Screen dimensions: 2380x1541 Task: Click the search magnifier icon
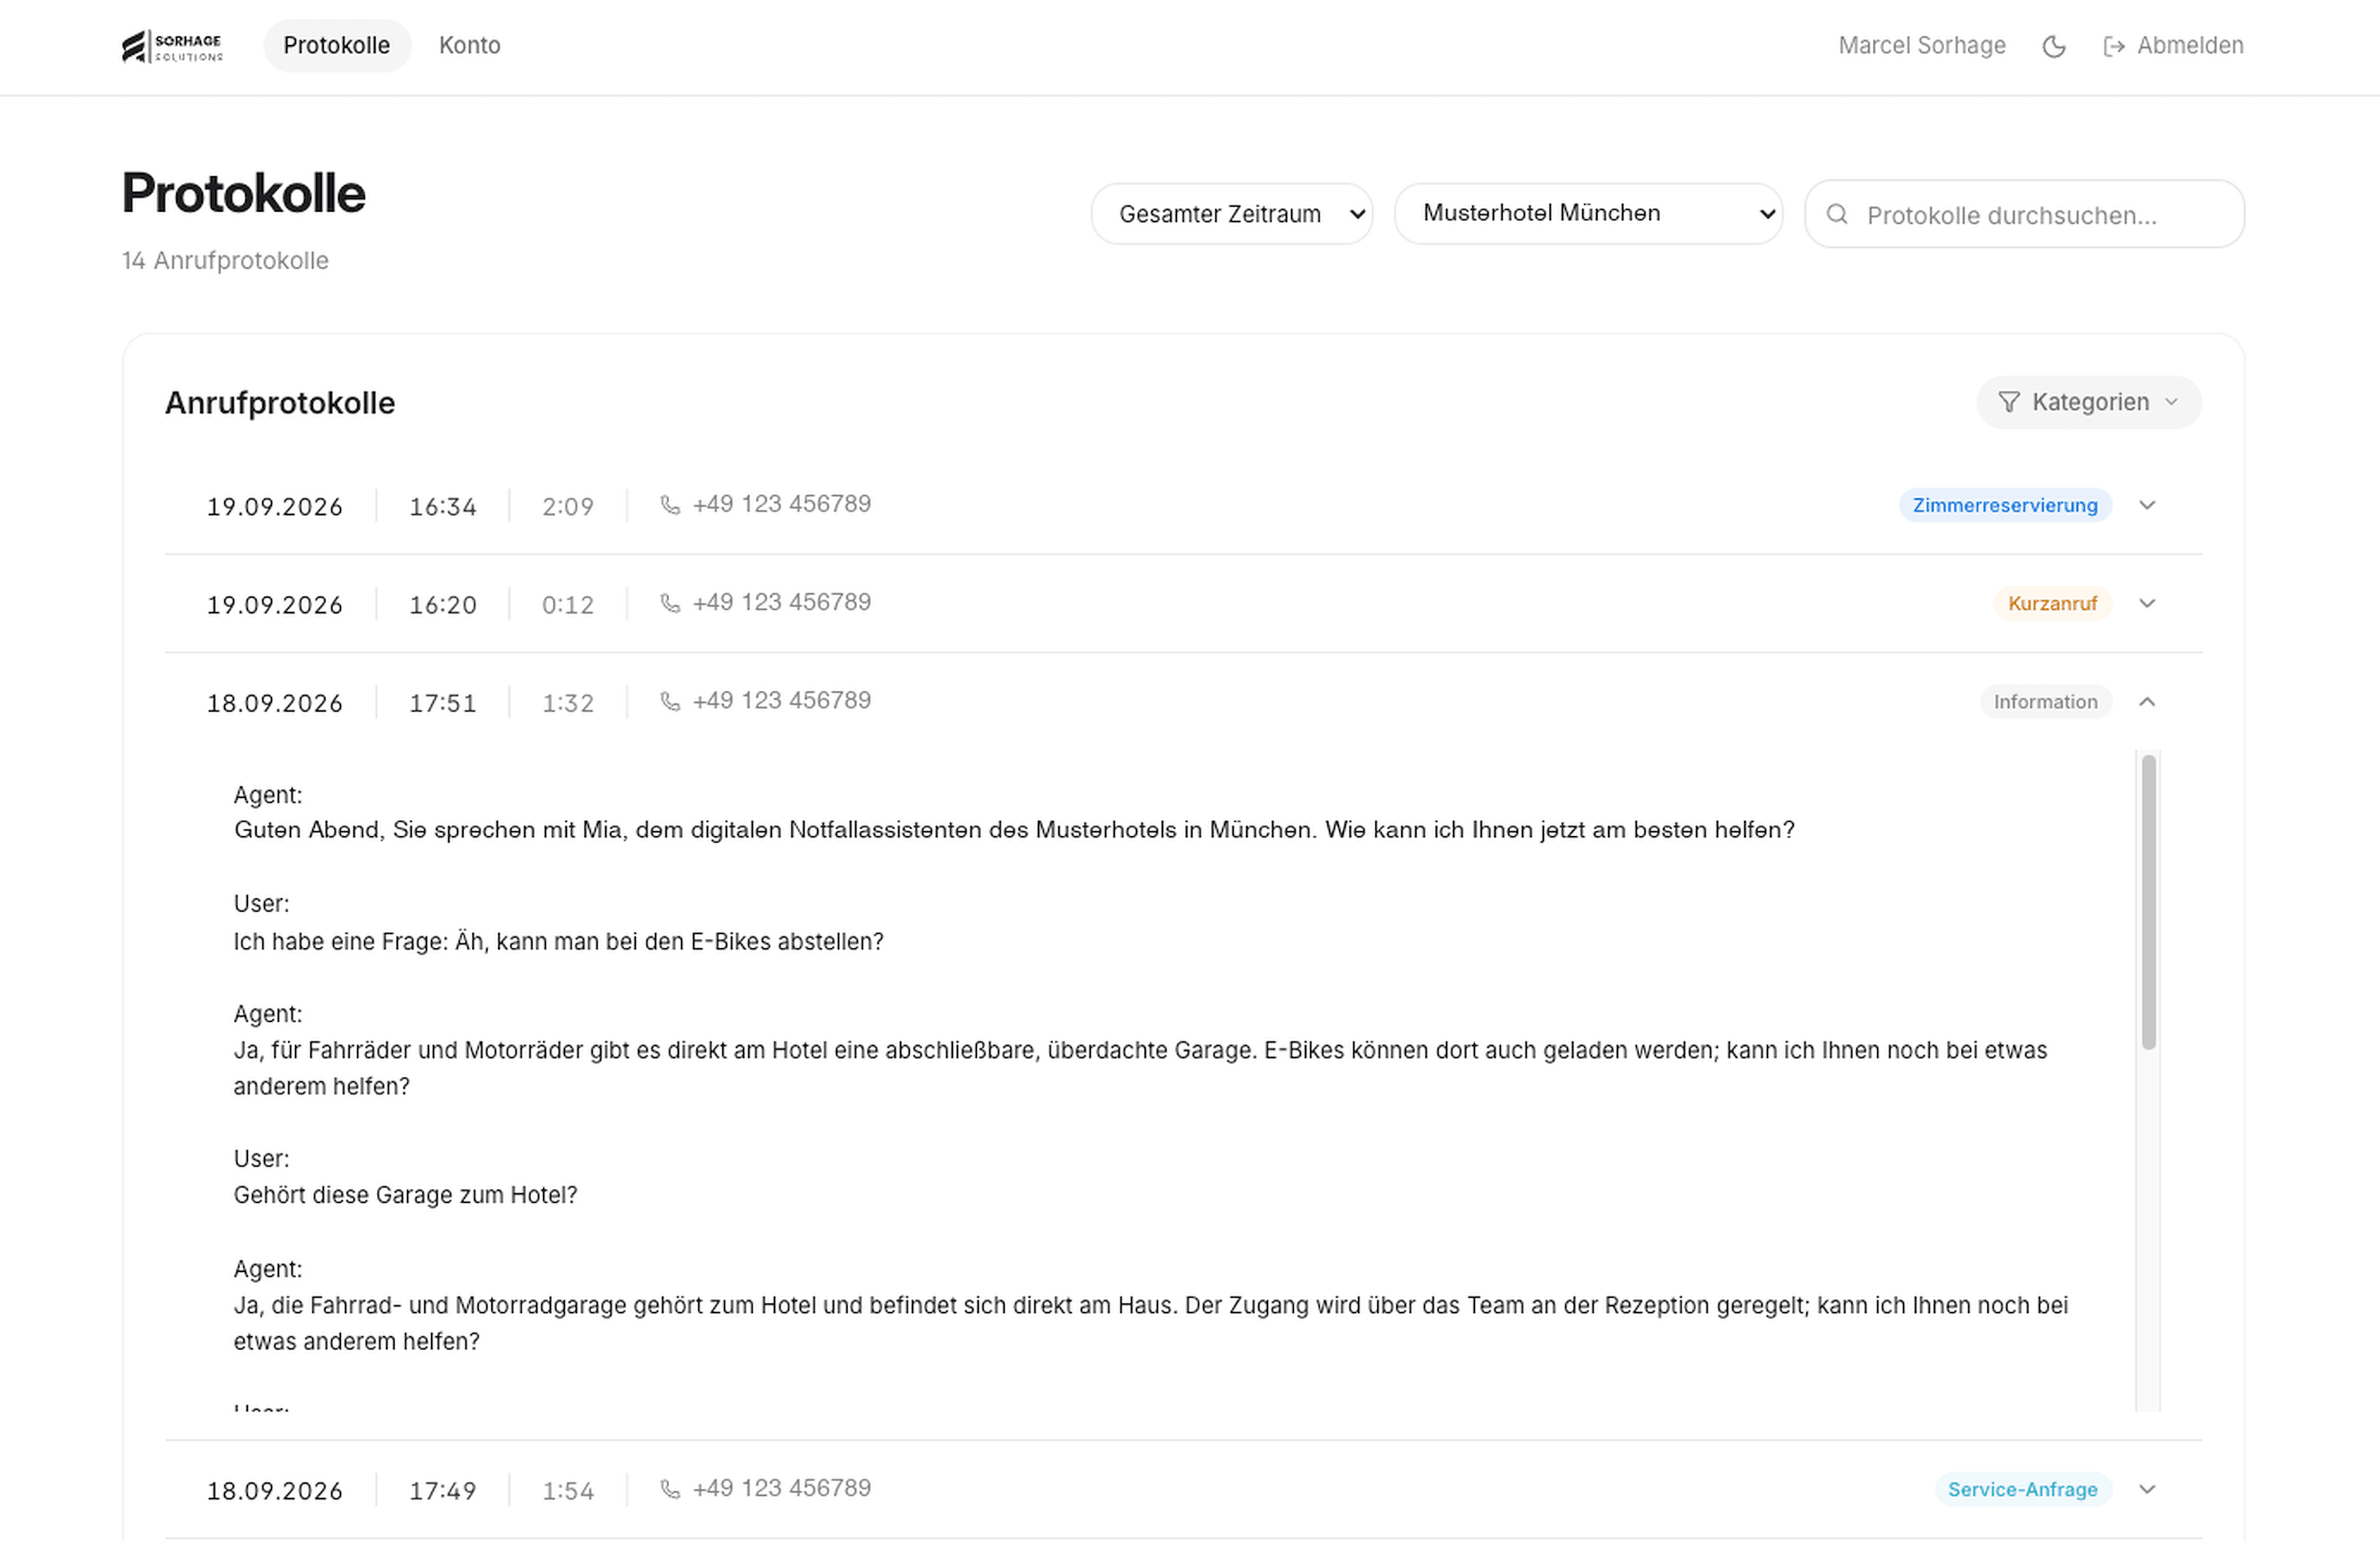click(1837, 214)
